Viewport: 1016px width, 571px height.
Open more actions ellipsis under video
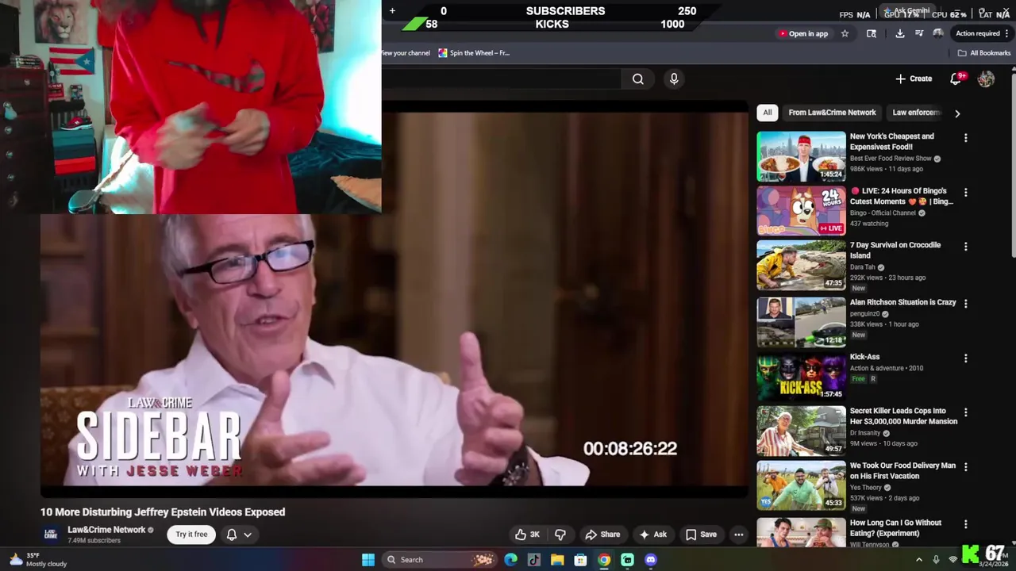[x=739, y=535]
